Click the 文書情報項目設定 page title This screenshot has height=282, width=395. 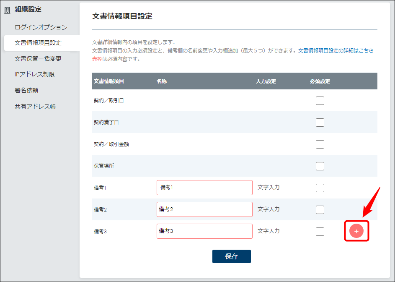(x=122, y=16)
